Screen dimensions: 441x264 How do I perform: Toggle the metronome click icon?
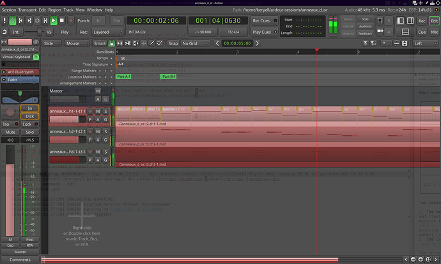pyautogui.click(x=13, y=20)
